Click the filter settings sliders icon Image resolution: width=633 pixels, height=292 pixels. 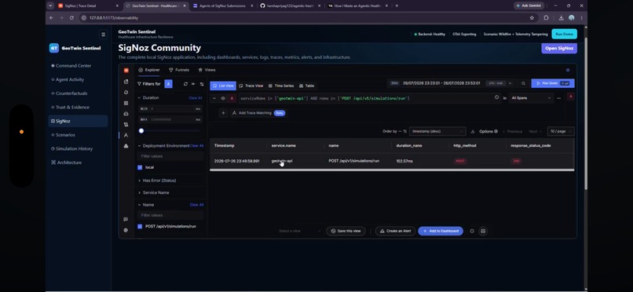click(x=202, y=84)
